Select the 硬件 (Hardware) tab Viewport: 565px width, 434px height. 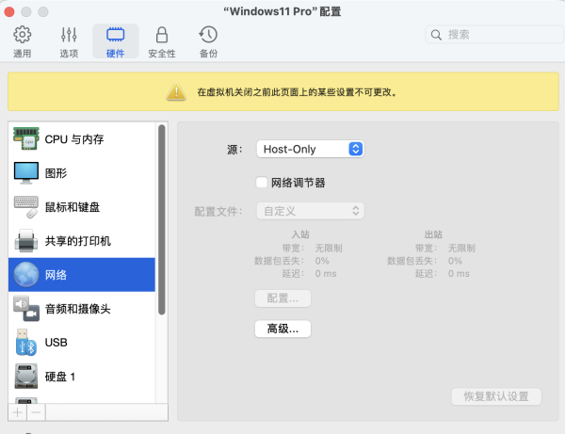[x=115, y=41]
